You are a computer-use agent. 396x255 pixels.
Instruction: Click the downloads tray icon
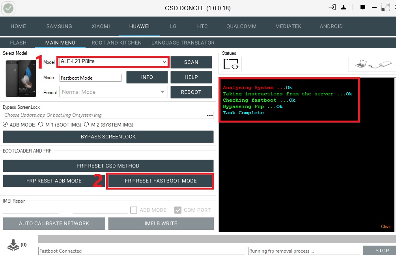[13, 245]
